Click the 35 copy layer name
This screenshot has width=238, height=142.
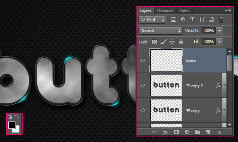pos(193,111)
